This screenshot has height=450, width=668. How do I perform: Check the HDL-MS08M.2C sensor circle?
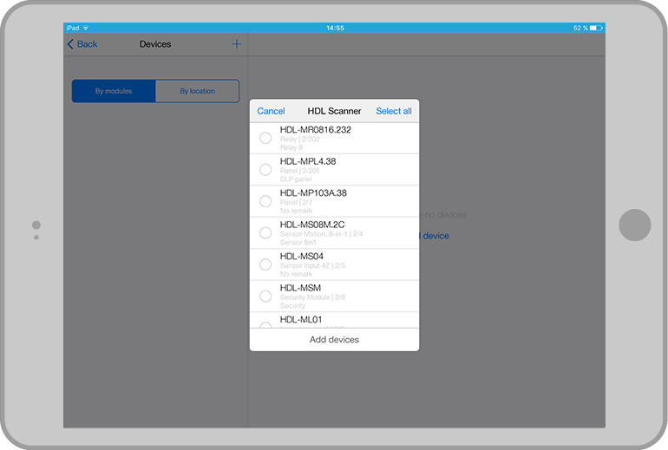265,233
